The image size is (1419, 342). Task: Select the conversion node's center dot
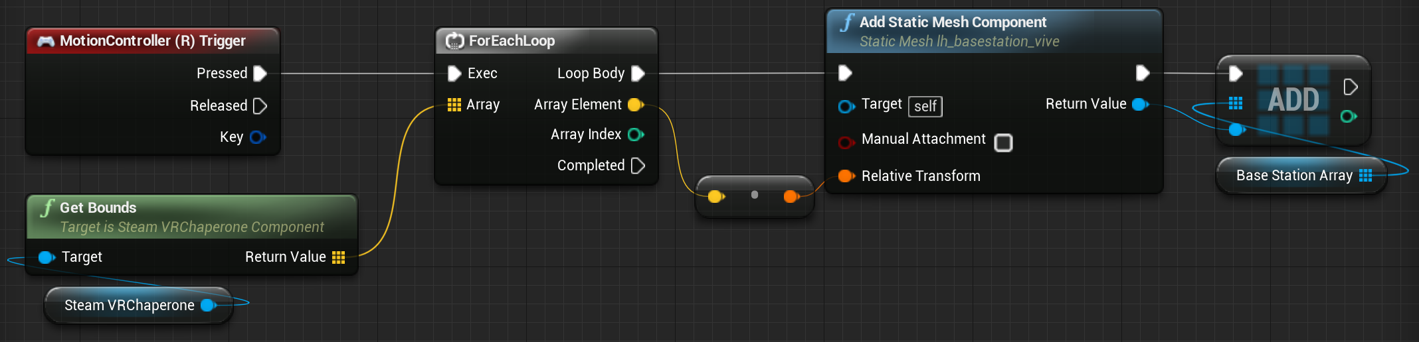click(x=754, y=195)
